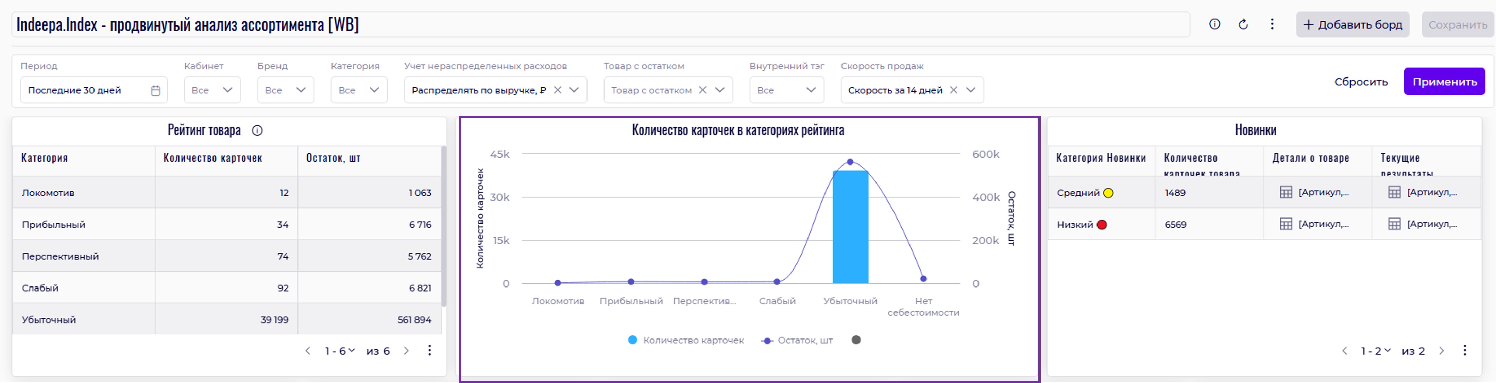The height and width of the screenshot is (383, 1496).
Task: Sort by Остаток, шт column header
Action: click(333, 158)
